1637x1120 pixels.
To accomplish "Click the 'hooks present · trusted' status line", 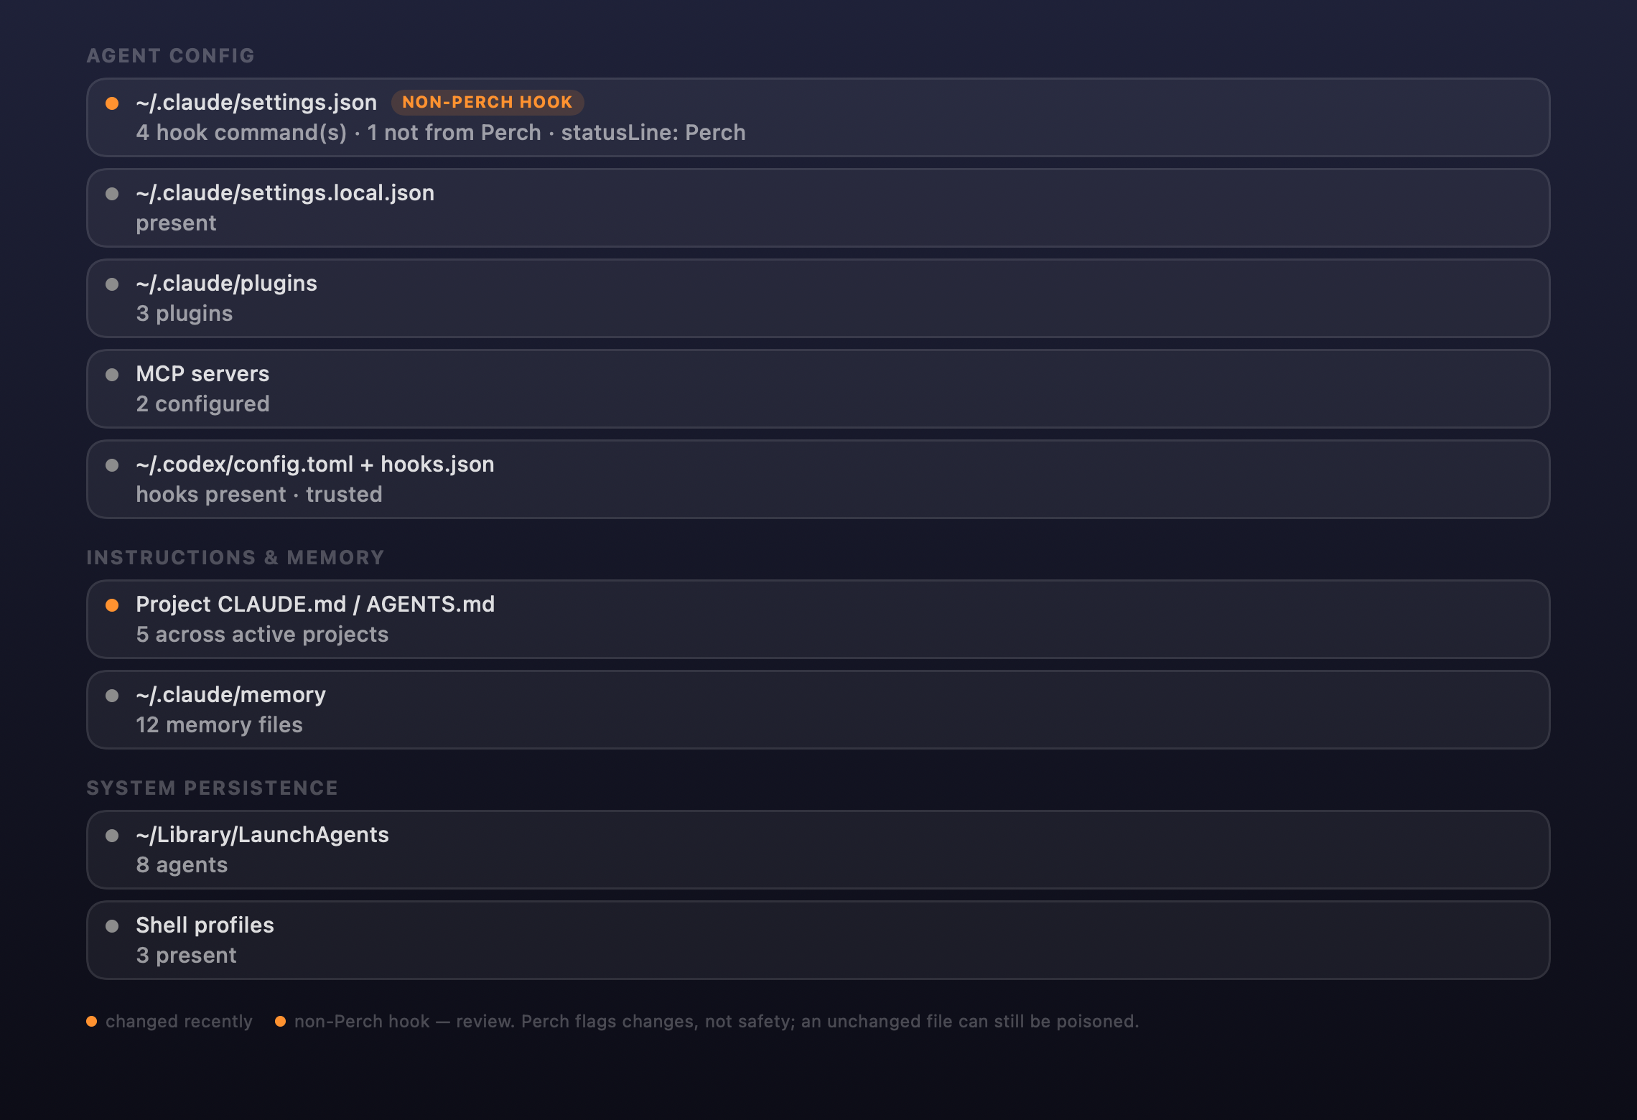I will point(259,495).
